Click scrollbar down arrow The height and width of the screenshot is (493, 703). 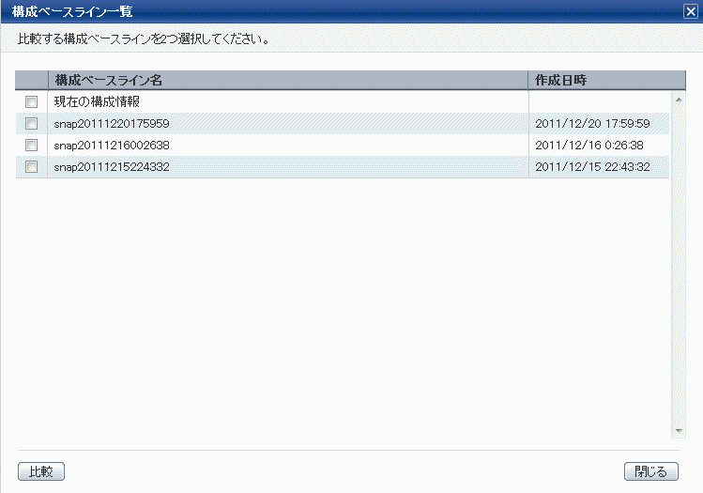pos(679,431)
